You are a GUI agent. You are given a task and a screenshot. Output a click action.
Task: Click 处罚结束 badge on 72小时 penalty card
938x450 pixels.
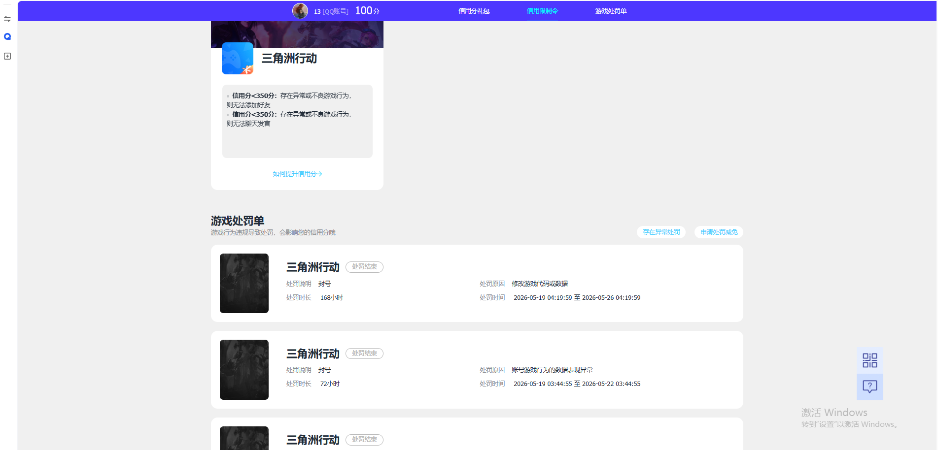pos(364,354)
